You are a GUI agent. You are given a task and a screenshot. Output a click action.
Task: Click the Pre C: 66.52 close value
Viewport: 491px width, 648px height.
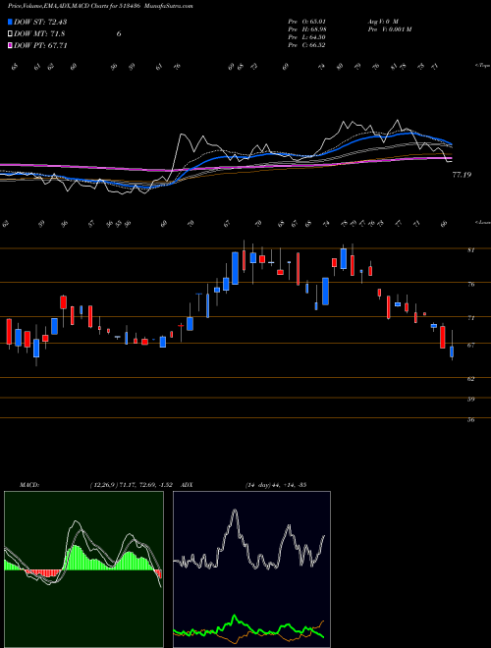(306, 45)
